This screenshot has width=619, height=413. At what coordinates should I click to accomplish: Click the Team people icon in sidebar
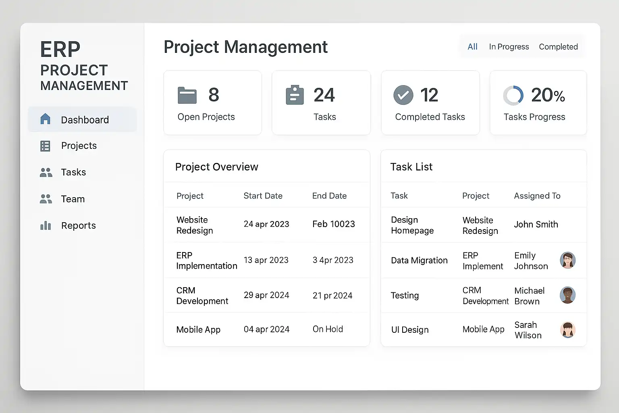46,199
